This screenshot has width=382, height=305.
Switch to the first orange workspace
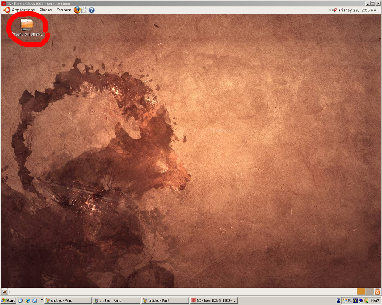pos(361,291)
